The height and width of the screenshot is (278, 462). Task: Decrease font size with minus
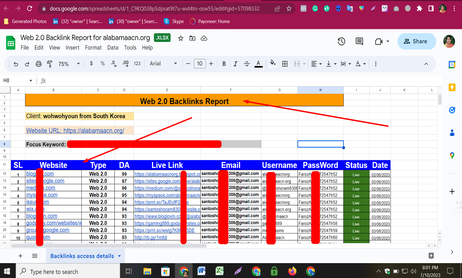coord(188,64)
